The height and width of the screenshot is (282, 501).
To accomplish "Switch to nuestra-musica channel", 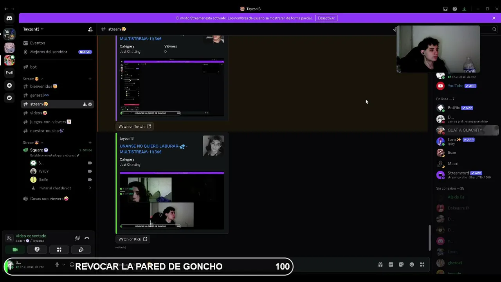I will click(57, 131).
